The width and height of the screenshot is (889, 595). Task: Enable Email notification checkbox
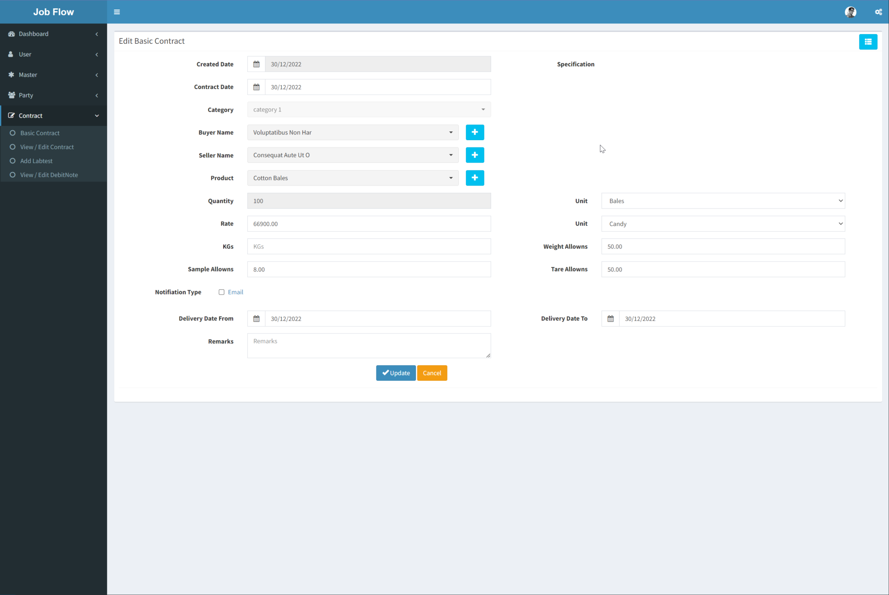pyautogui.click(x=221, y=292)
